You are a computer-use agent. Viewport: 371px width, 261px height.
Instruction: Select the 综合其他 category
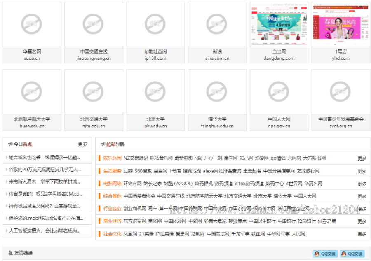[x=112, y=196]
